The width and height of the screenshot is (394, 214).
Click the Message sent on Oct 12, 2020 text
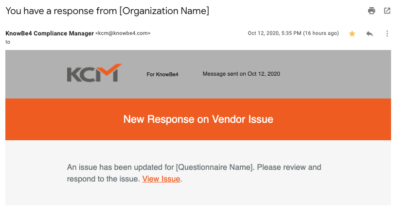click(241, 74)
